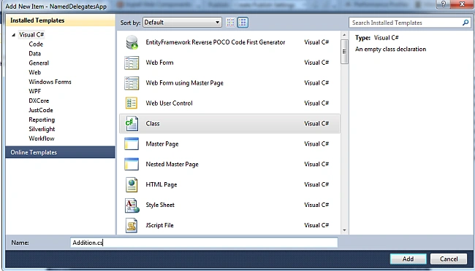Choose the Master Page icon
475x271 pixels.
132,144
